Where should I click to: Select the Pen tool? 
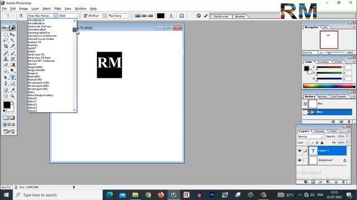pos(6,83)
